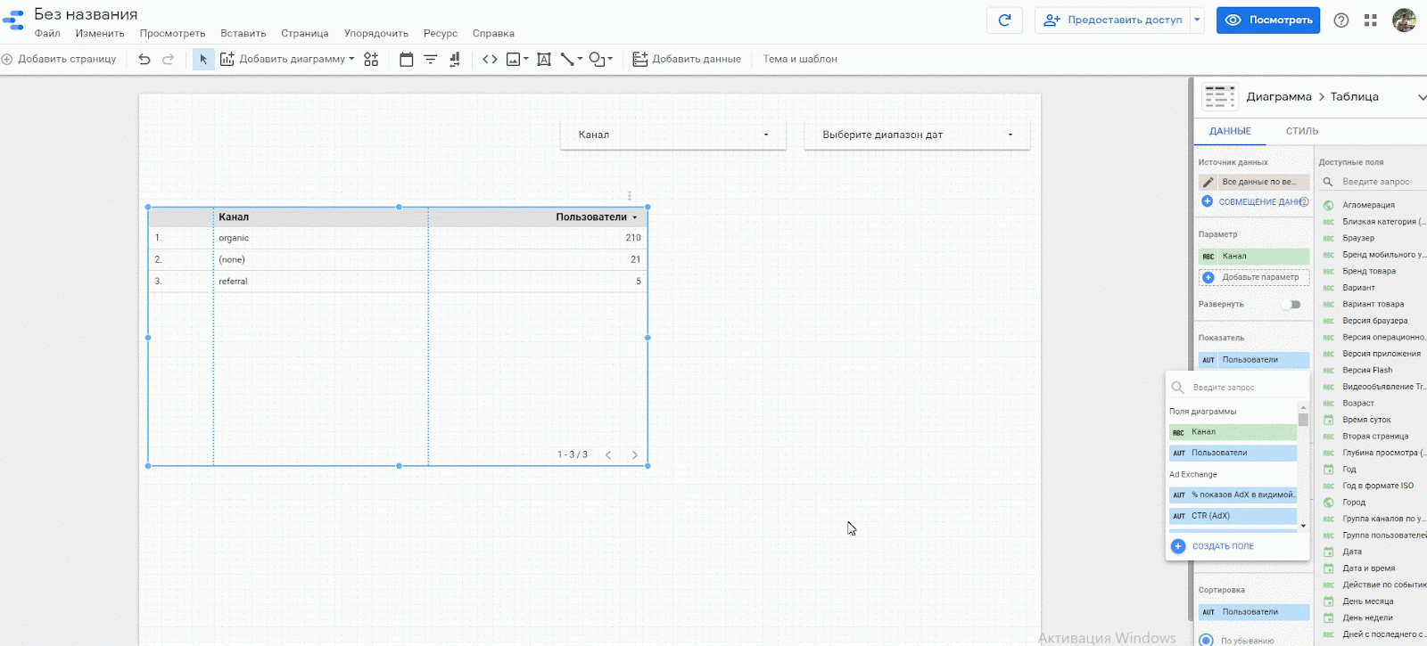Insert a date range control from toolbar

pyautogui.click(x=407, y=59)
